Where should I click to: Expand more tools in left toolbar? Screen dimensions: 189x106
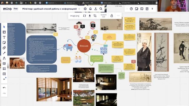[4, 79]
